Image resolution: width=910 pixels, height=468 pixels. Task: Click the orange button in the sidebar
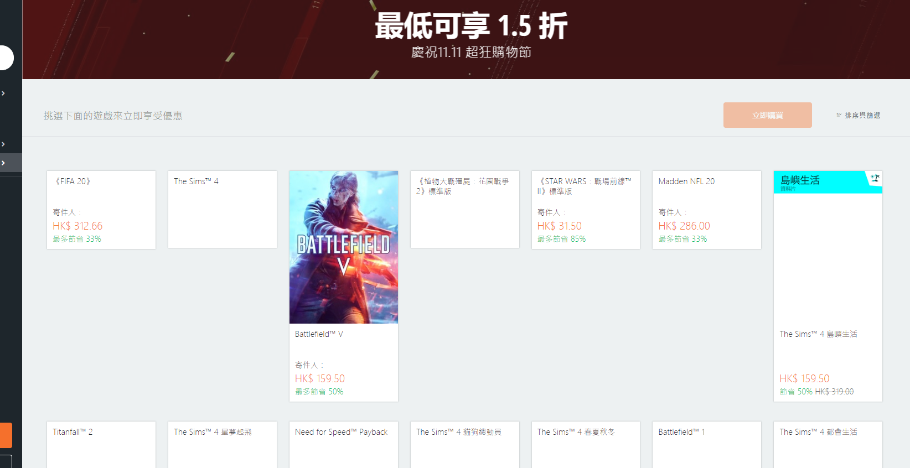coord(6,435)
